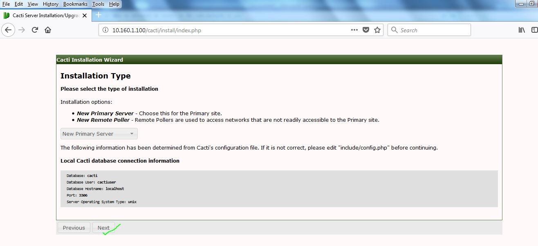Open the page actions ellipsis menu

[354, 29]
